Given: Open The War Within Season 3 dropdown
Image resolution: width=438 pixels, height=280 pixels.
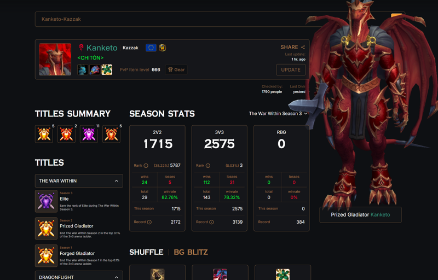Looking at the screenshot, I should pos(278,114).
